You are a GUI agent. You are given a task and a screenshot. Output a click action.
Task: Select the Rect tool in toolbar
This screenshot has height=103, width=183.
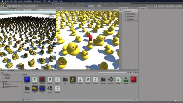[x=15, y=6]
